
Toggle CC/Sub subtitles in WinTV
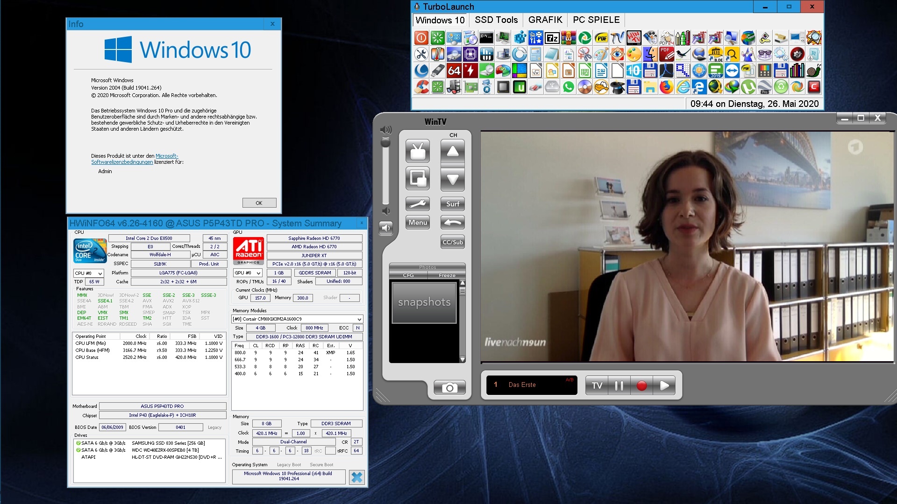pyautogui.click(x=452, y=242)
